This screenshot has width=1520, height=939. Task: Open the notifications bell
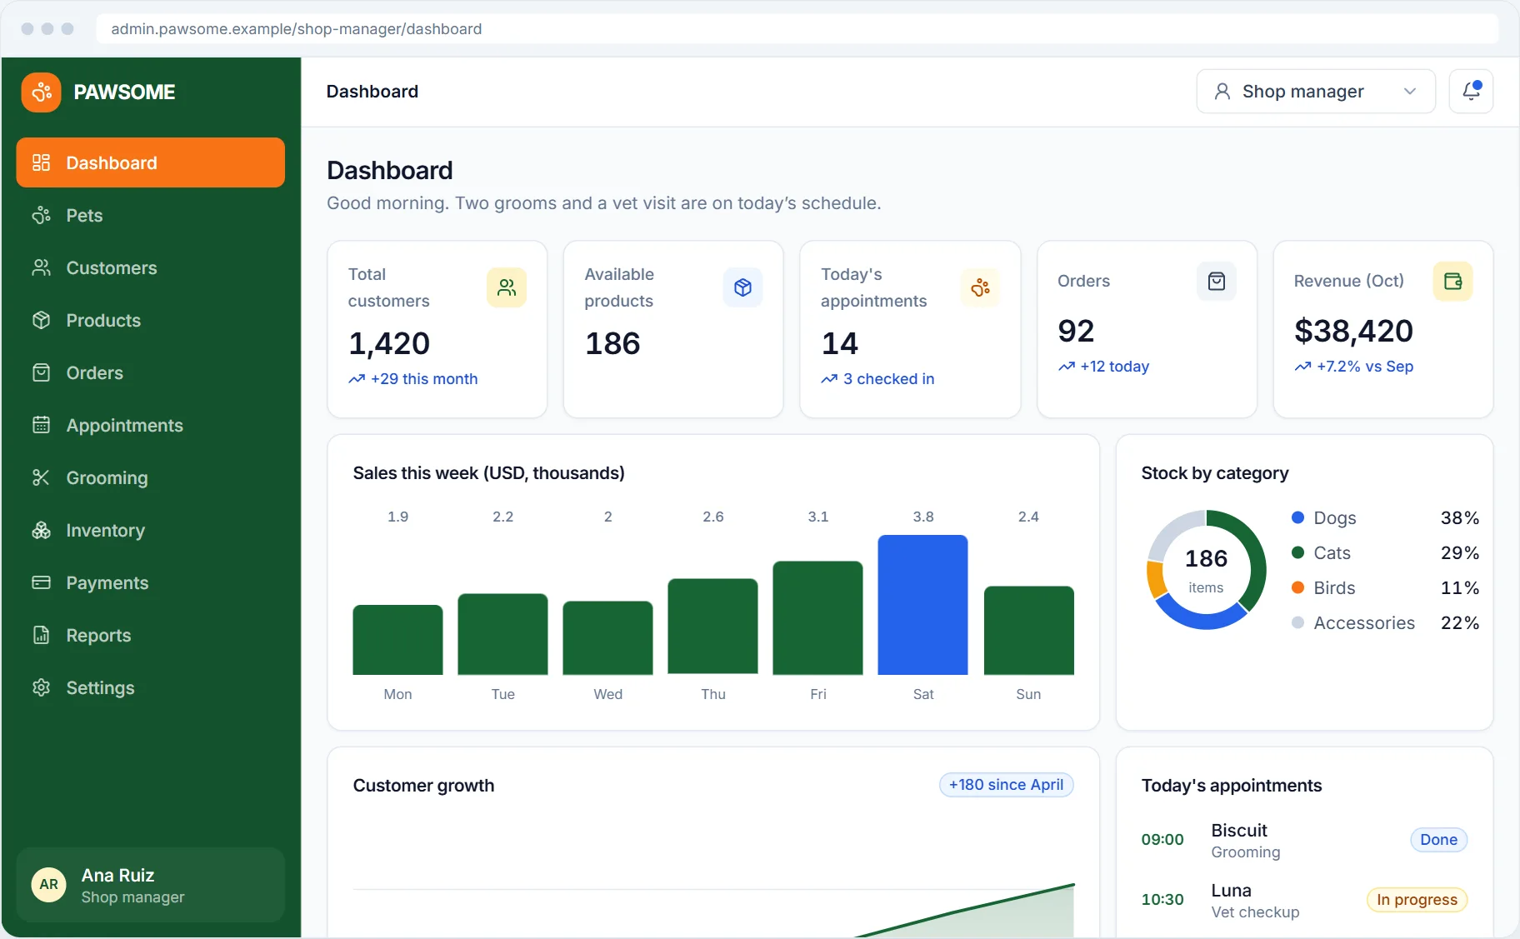pos(1471,91)
